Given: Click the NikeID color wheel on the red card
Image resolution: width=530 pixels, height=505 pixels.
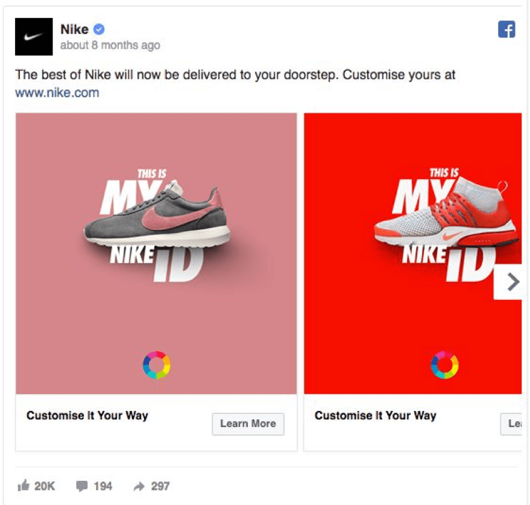Looking at the screenshot, I should click(x=444, y=364).
